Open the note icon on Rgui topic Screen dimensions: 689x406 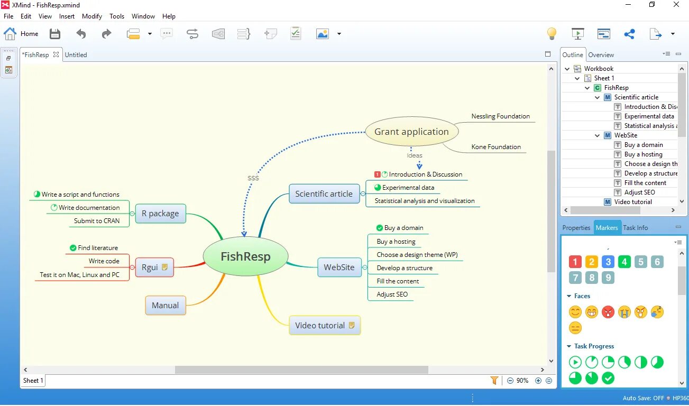[164, 267]
